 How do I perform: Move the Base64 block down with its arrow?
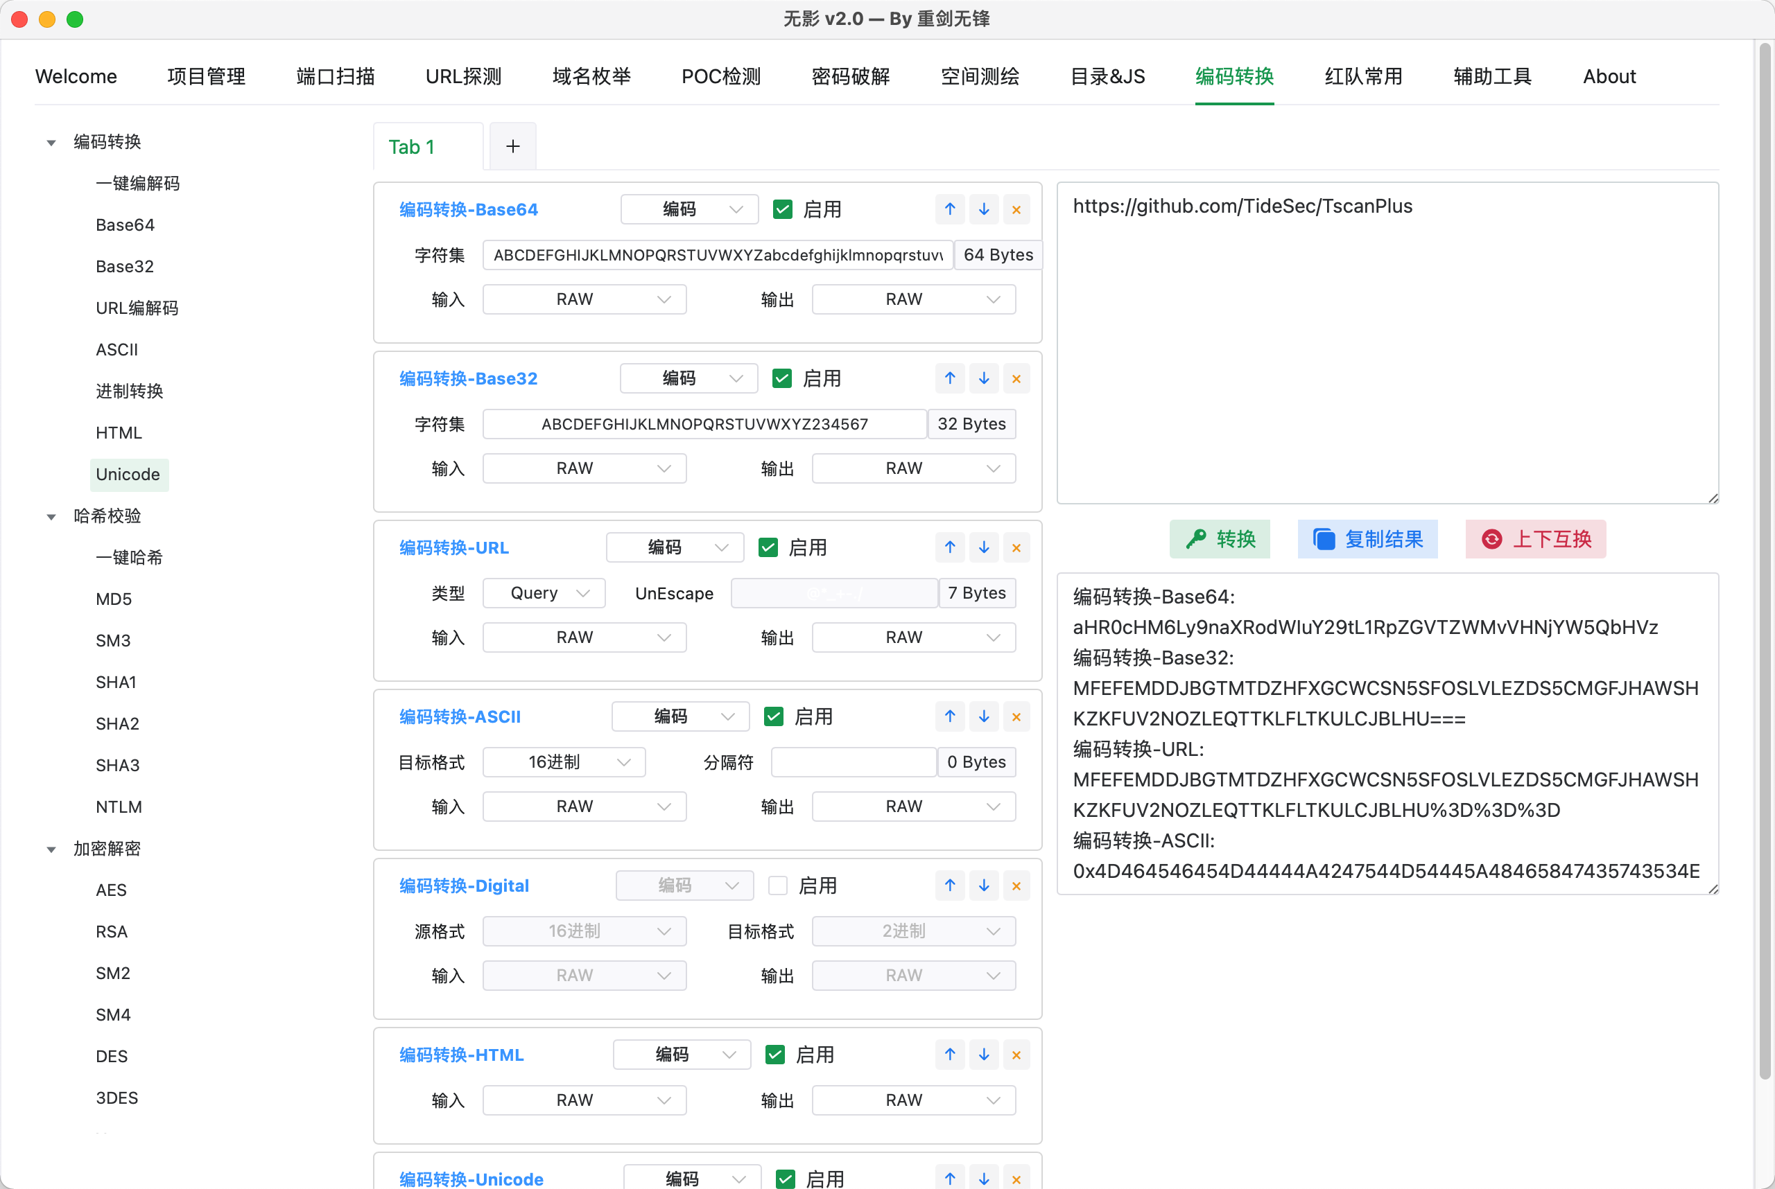click(x=983, y=209)
